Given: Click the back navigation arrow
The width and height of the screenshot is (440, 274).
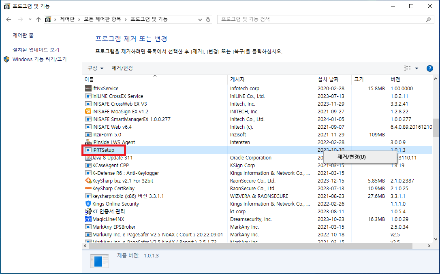Looking at the screenshot, I should click(x=9, y=19).
